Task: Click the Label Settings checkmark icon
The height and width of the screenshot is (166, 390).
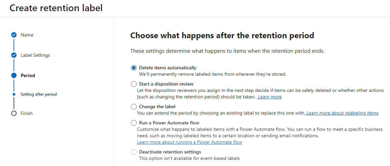Action: [x=14, y=55]
